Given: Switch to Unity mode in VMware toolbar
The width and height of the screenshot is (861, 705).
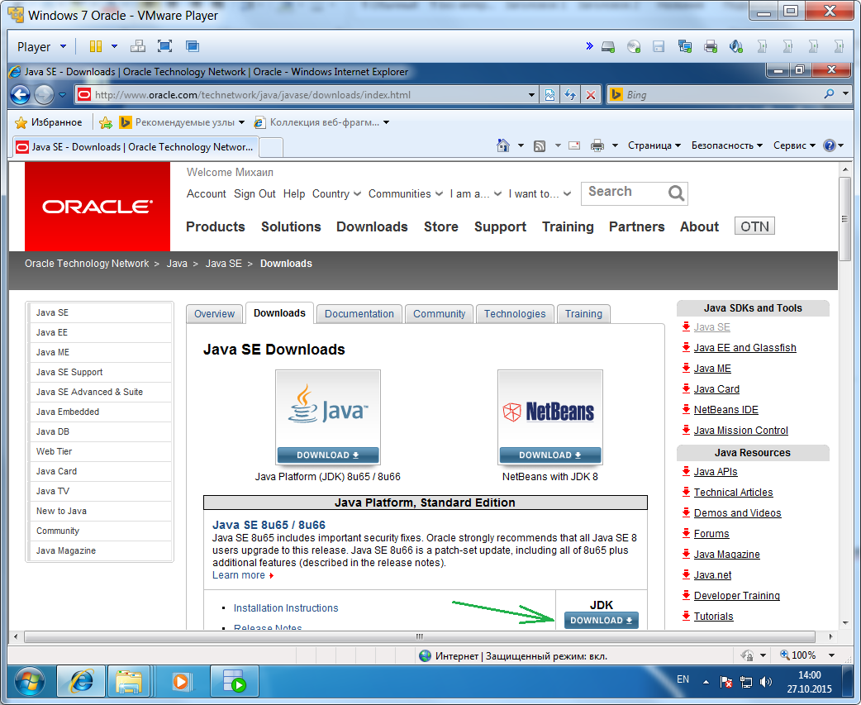Looking at the screenshot, I should point(193,46).
